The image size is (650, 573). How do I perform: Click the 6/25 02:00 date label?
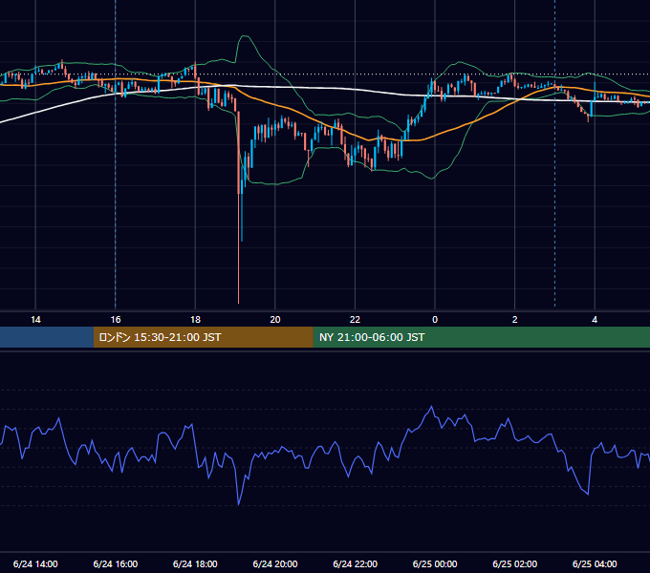(x=515, y=563)
